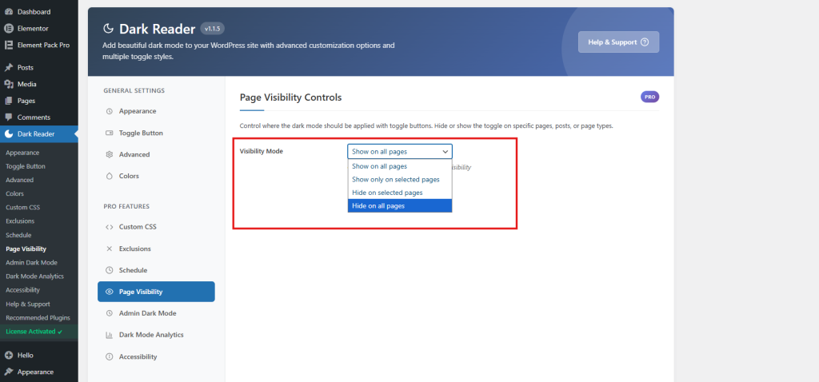Viewport: 819px width, 382px height.
Task: Click the v1.1.5 version badge
Action: 212,29
